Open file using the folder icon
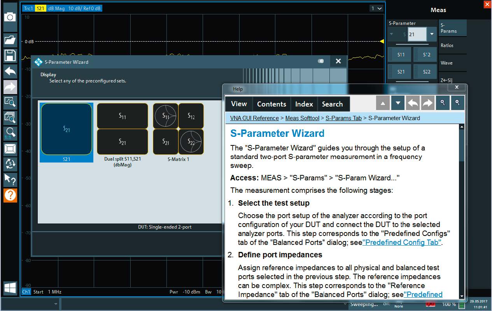Image resolution: width=492 pixels, height=311 pixels. click(x=10, y=39)
